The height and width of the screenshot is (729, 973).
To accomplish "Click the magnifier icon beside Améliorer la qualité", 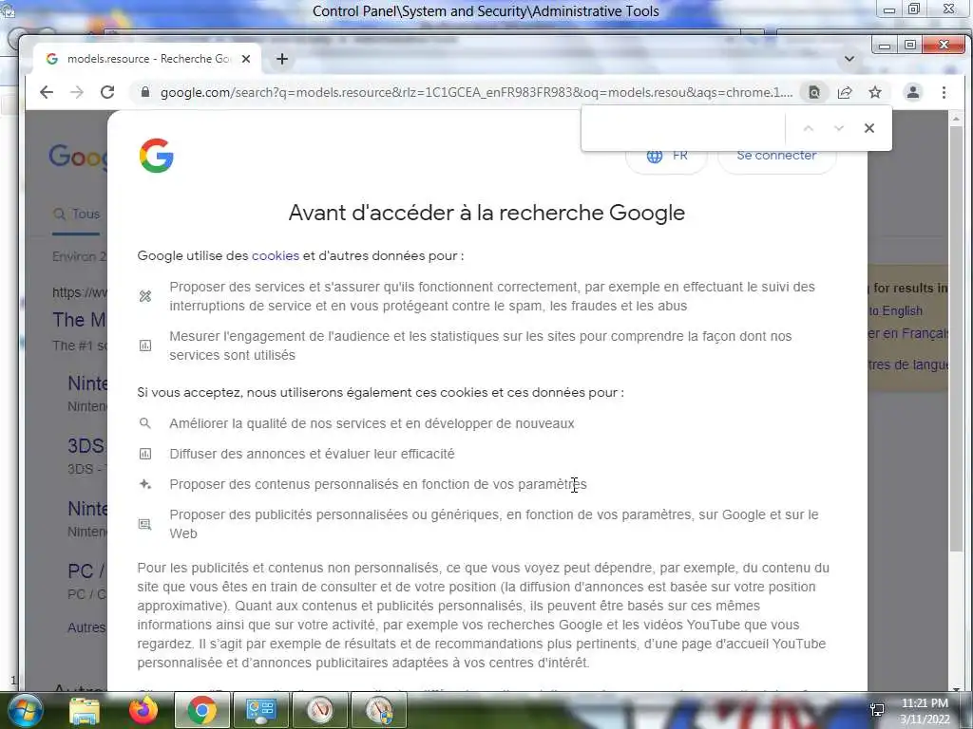I will (x=145, y=423).
